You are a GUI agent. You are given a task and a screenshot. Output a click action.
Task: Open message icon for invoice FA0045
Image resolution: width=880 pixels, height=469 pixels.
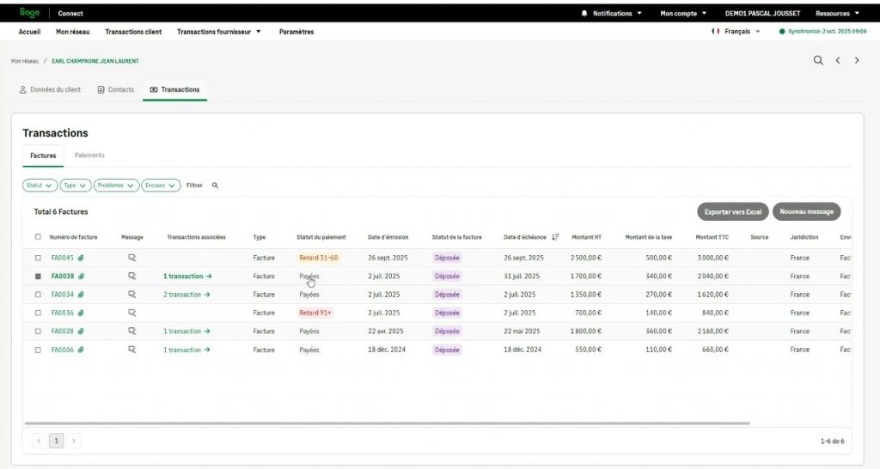[132, 258]
